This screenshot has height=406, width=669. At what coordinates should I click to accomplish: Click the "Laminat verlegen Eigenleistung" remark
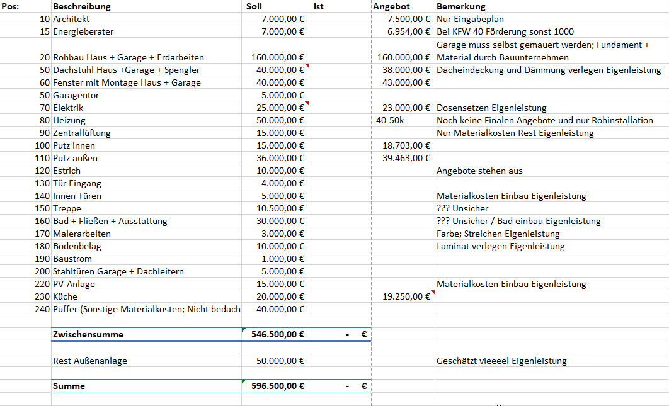point(500,246)
